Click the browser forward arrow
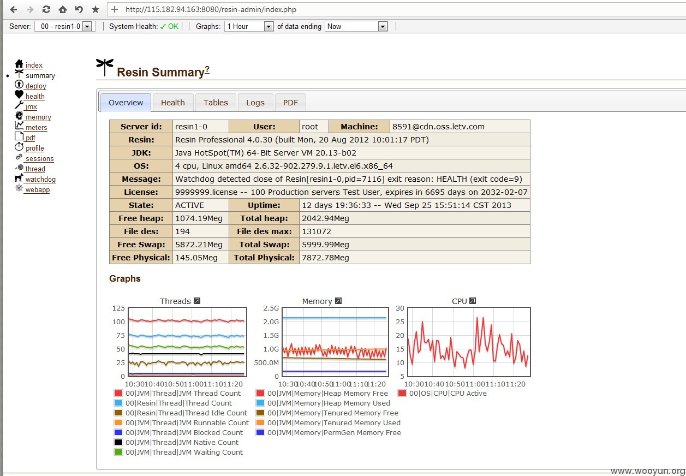686x476 pixels. click(30, 9)
